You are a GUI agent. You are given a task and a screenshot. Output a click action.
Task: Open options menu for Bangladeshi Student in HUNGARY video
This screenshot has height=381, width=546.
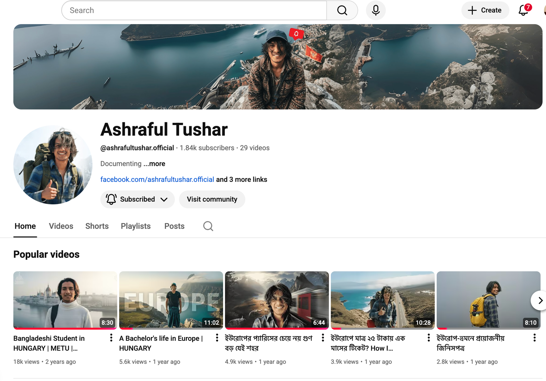(111, 338)
